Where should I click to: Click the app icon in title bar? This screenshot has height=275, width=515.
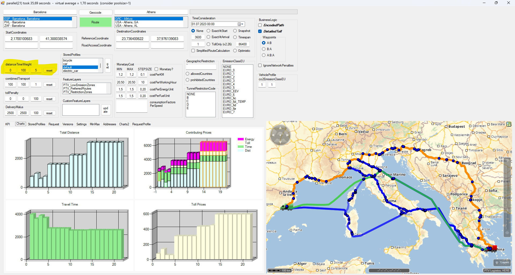[3, 3]
